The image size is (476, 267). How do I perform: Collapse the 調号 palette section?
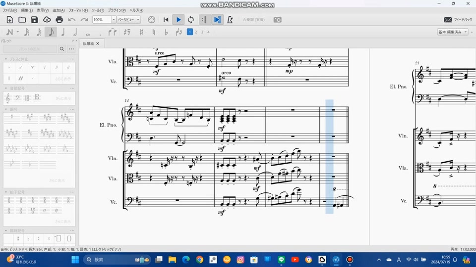(6, 109)
